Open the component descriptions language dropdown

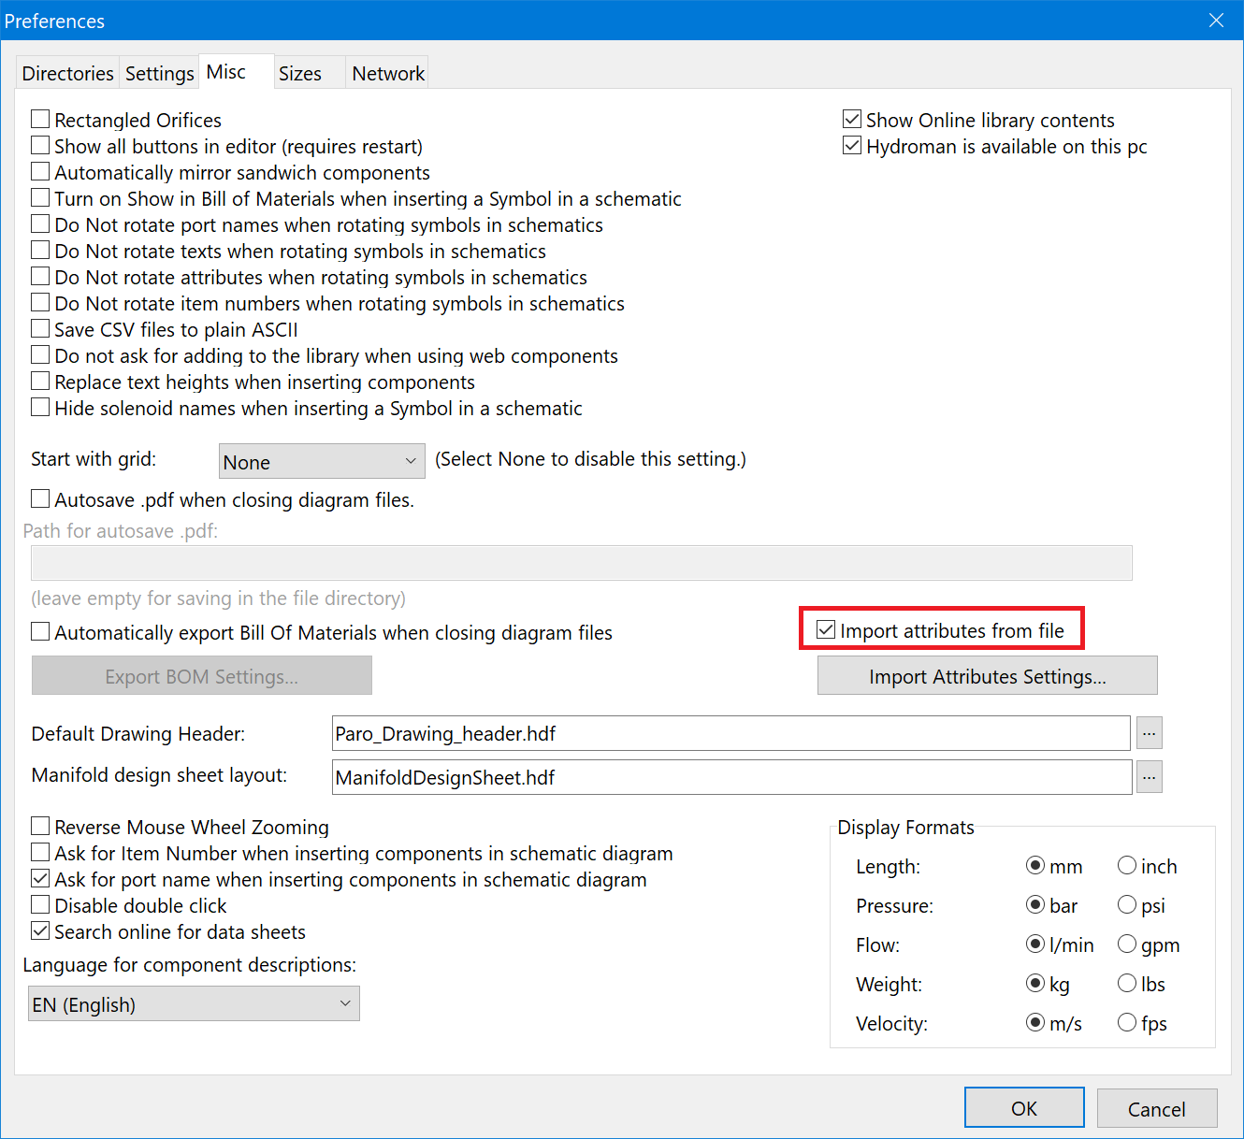[344, 1002]
